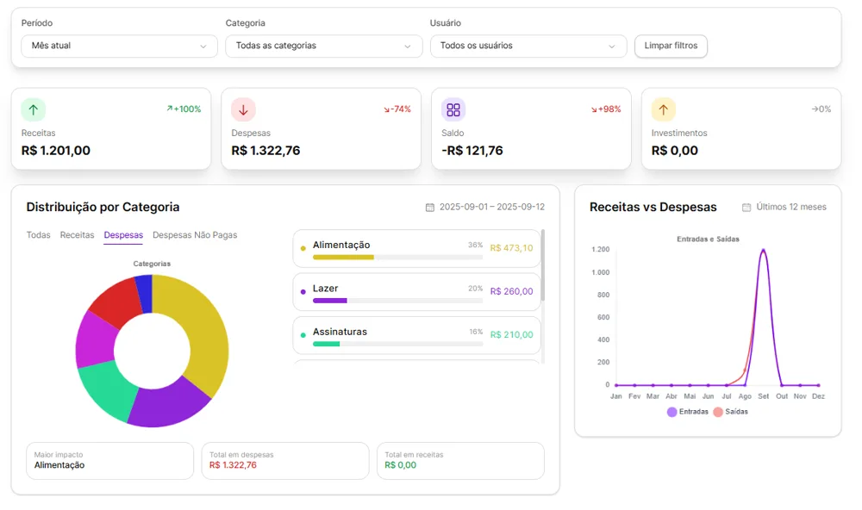Open the Despesas Não Pagas tab
The height and width of the screenshot is (510, 862).
coord(195,235)
